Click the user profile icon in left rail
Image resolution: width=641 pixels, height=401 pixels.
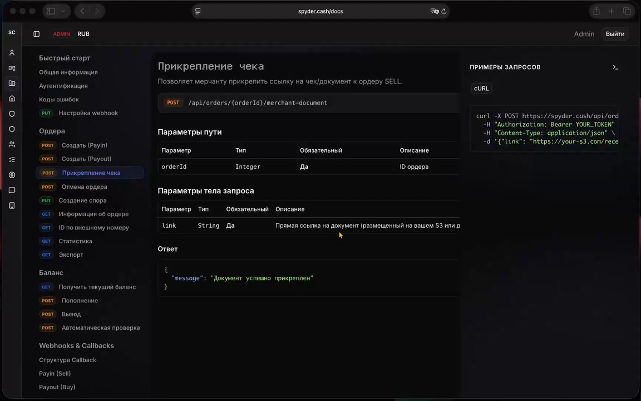point(12,53)
